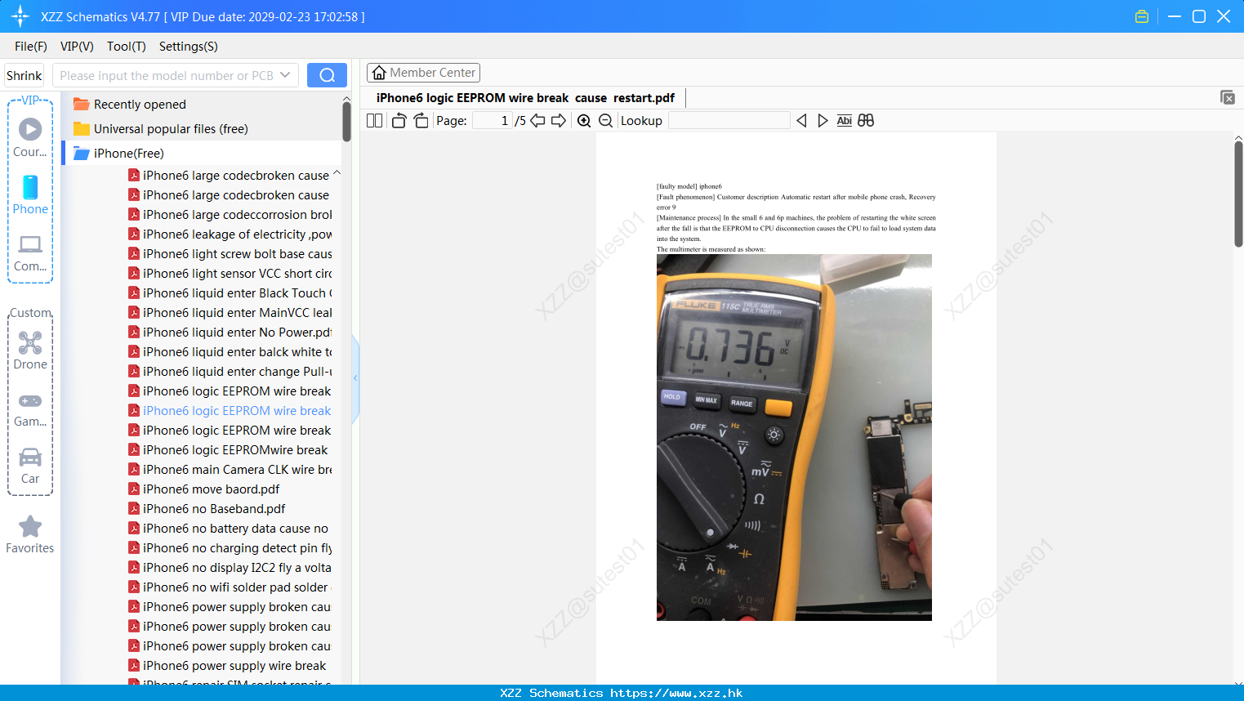The image size is (1244, 701).
Task: Open the XZZ Schematics website link
Action: pyautogui.click(x=622, y=693)
